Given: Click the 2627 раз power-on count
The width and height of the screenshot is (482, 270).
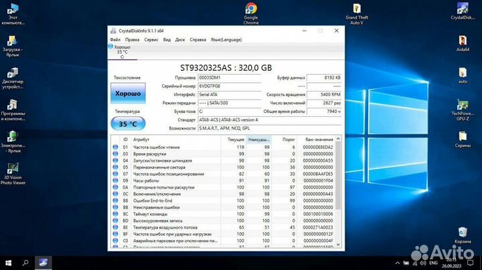Looking at the screenshot, I should [x=324, y=103].
